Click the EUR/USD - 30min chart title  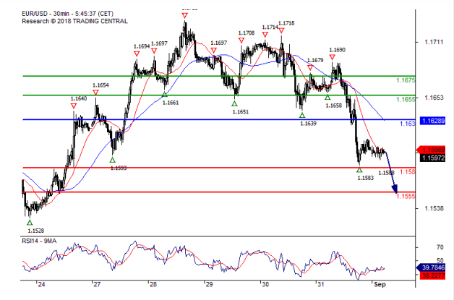[58, 13]
